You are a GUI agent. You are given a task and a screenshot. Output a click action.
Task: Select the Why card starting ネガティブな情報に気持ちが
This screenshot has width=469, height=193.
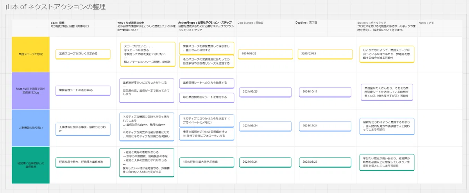[x=147, y=126]
